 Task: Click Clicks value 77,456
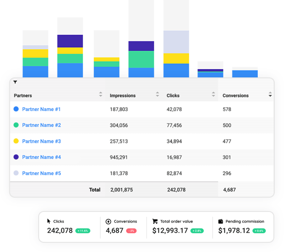[174, 125]
